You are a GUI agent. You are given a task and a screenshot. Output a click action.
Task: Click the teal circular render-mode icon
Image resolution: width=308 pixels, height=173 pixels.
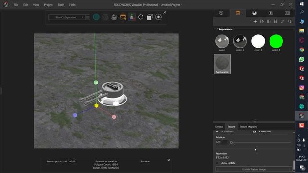tap(96, 17)
